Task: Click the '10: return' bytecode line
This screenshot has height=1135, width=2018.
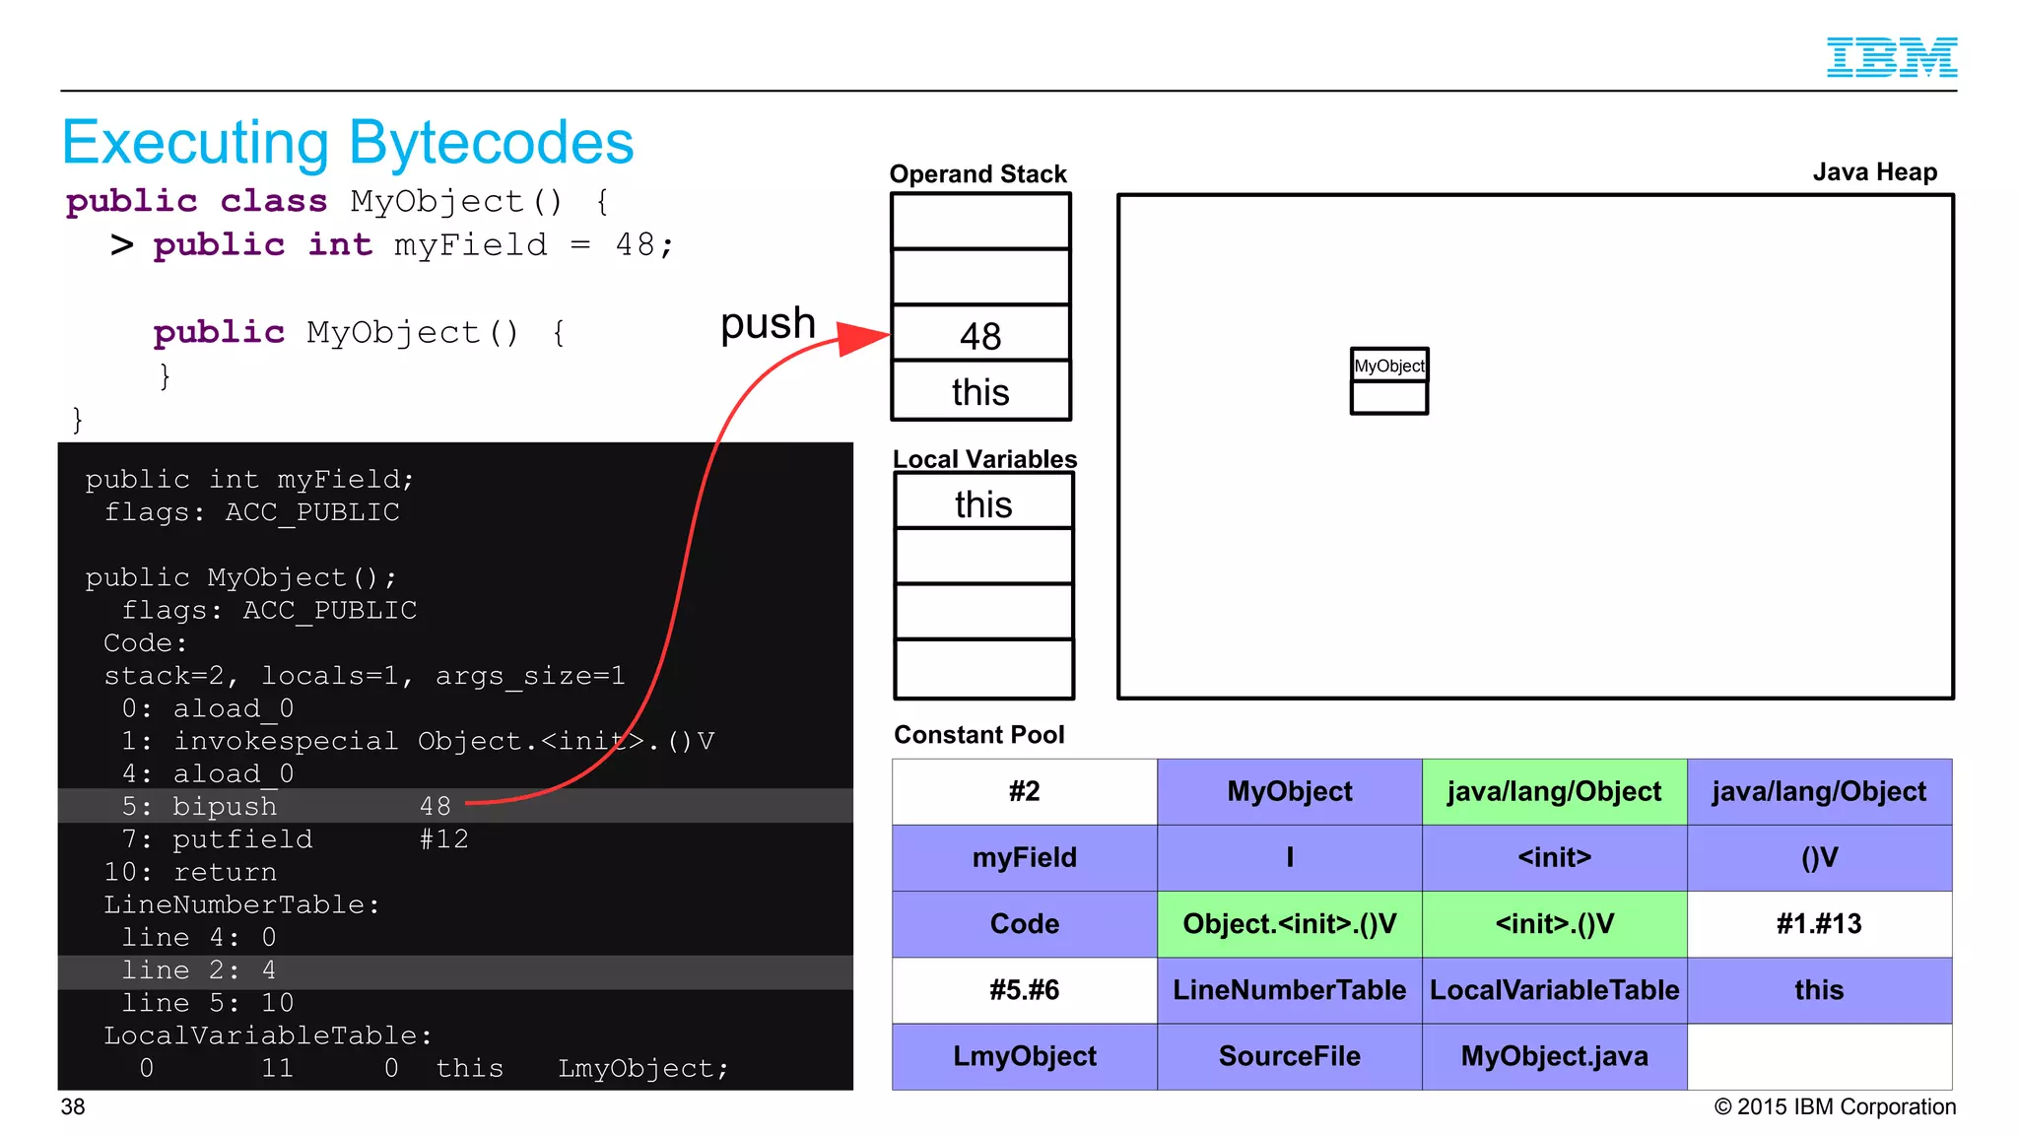Action: click(190, 871)
